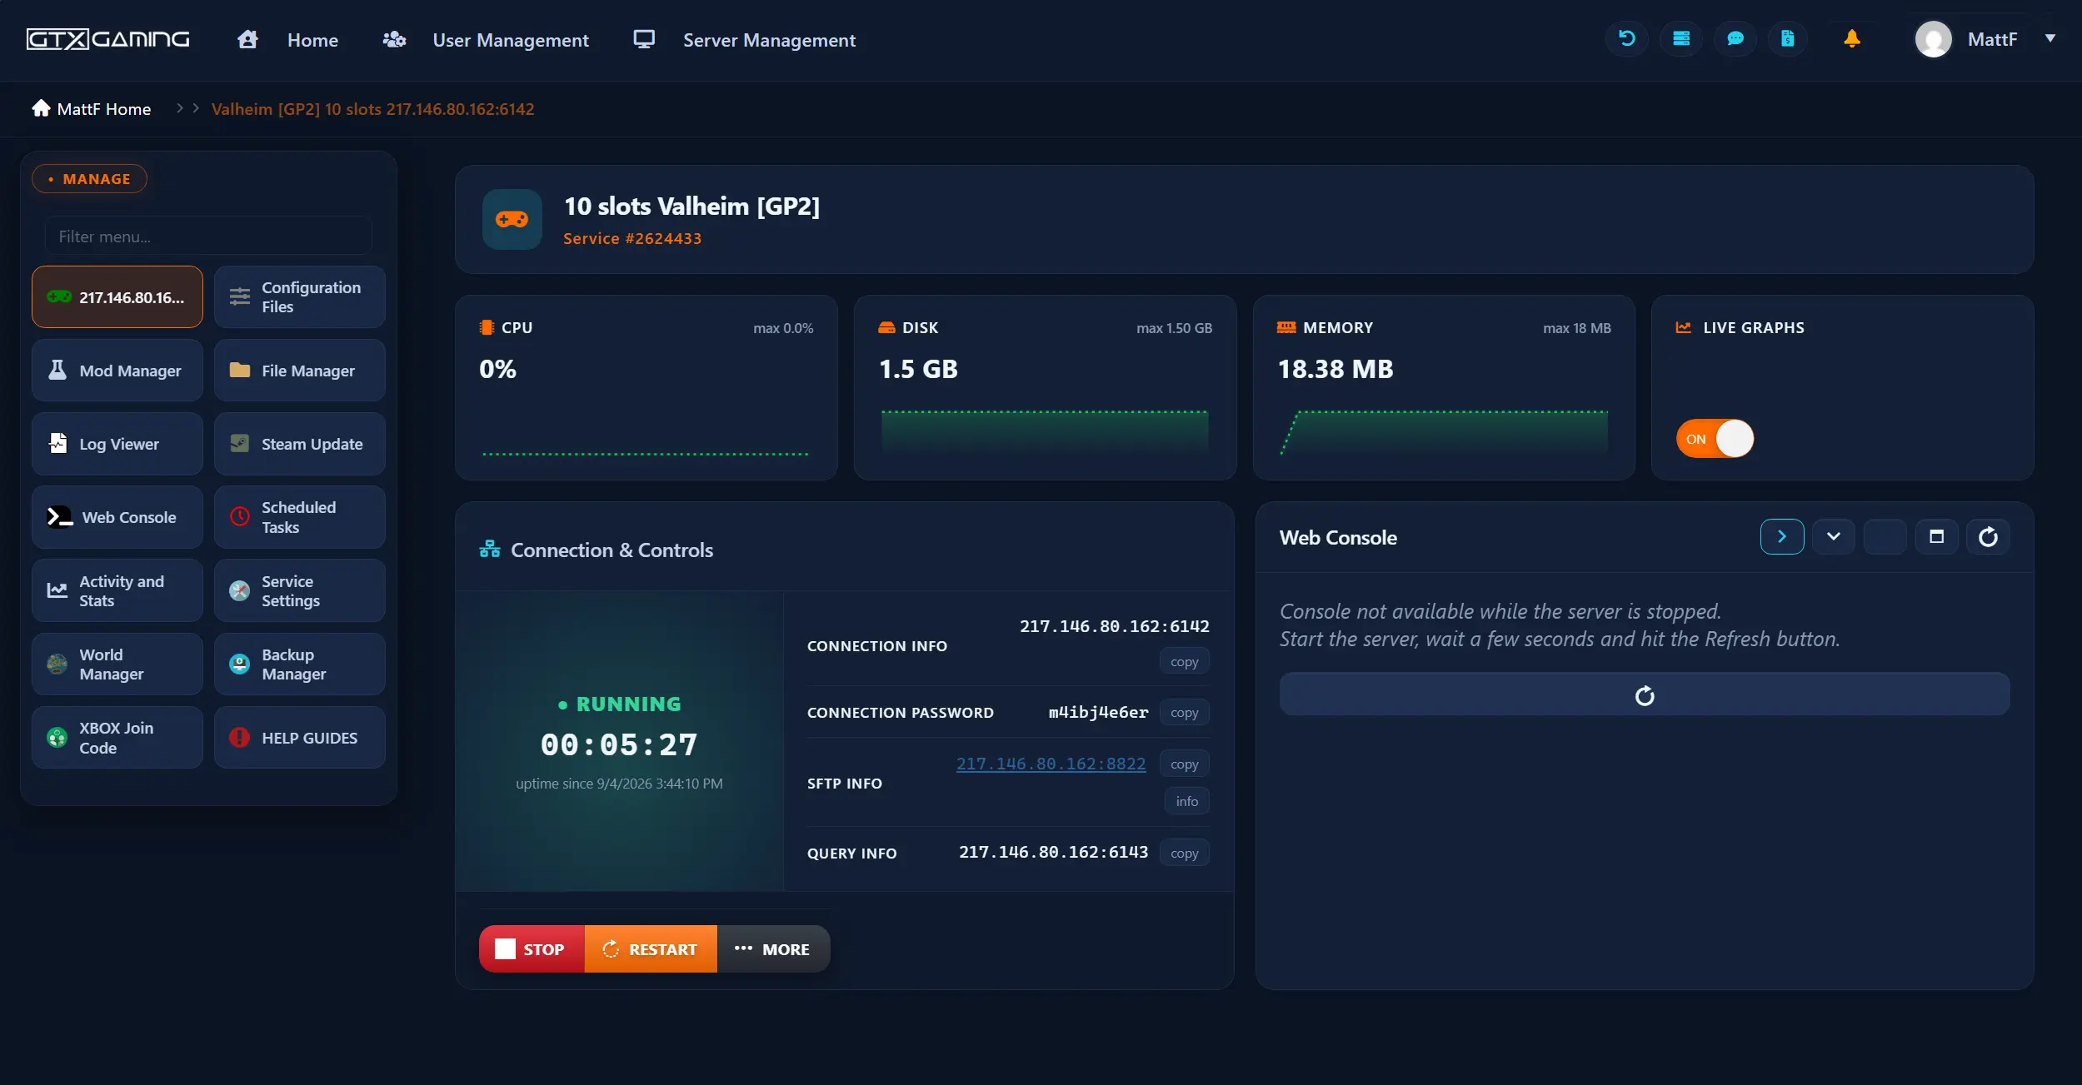Copy the SFTP info address
Viewport: 2082px width, 1085px height.
tap(1184, 764)
